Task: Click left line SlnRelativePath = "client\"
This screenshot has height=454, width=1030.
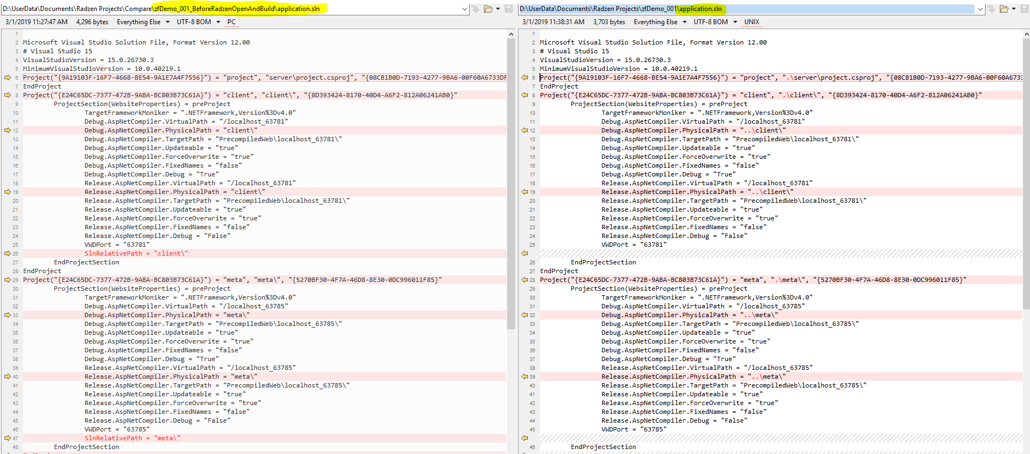Action: click(136, 253)
